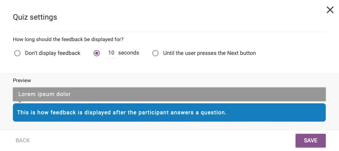
Task: Click the divider line under the Quiz settings title
Action: click(169, 32)
